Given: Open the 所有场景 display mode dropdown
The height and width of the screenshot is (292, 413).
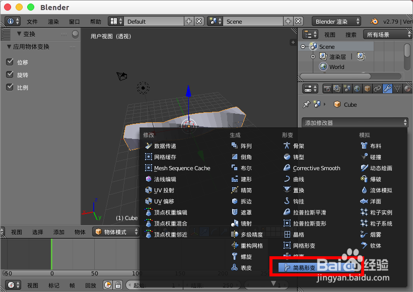Looking at the screenshot, I should 387,35.
